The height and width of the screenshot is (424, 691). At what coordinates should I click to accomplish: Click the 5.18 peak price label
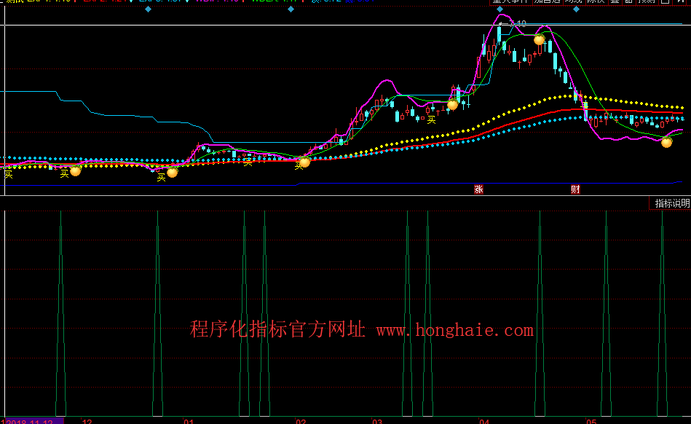(517, 24)
